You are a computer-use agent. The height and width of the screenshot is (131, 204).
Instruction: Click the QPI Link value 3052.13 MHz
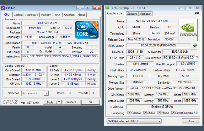[x=33, y=84]
